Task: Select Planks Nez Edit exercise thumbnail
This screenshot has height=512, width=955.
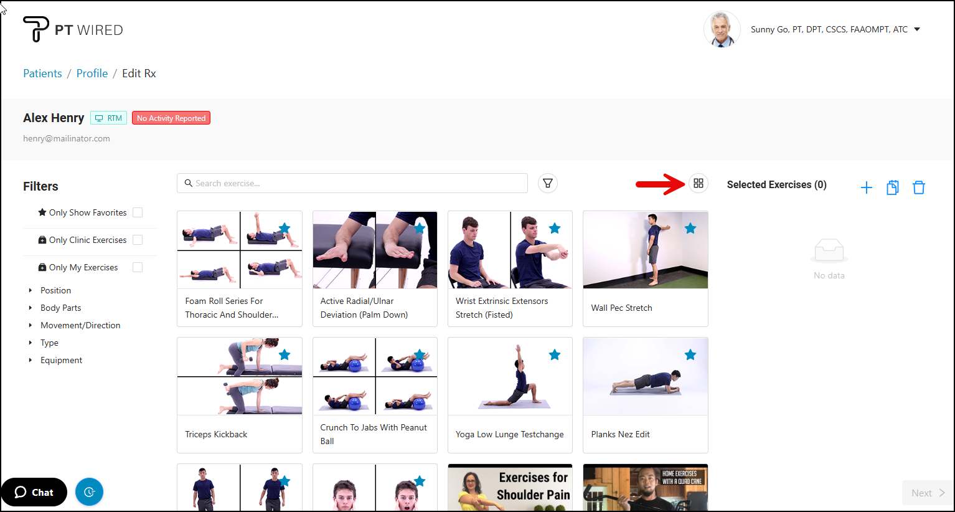Action: (x=646, y=376)
